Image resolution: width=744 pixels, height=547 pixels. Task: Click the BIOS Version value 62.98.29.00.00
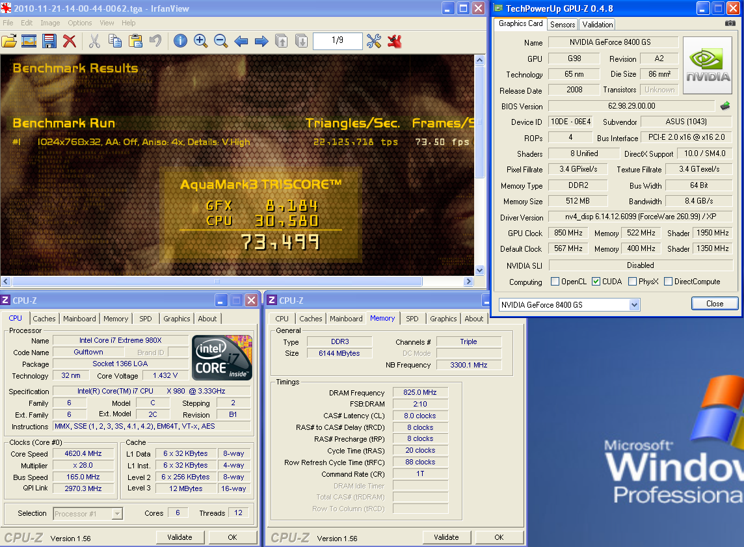[631, 106]
